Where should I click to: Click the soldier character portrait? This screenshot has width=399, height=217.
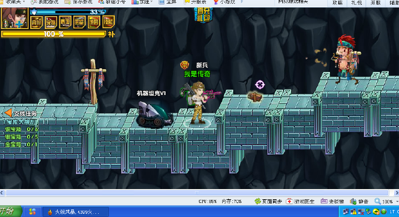(15, 18)
